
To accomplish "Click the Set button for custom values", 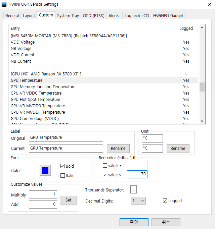I will click(x=68, y=200).
